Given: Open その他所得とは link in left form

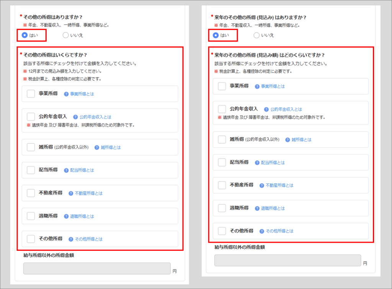Looking at the screenshot, I should point(89,239).
